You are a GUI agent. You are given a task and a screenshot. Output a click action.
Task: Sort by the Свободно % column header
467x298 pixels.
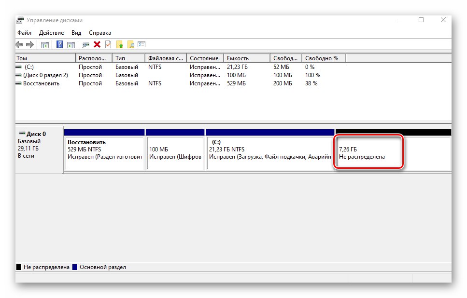tap(324, 58)
